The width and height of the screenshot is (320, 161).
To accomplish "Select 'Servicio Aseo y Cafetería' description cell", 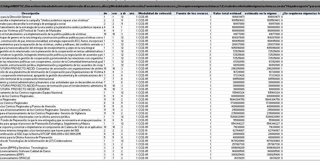I will [51, 110].
